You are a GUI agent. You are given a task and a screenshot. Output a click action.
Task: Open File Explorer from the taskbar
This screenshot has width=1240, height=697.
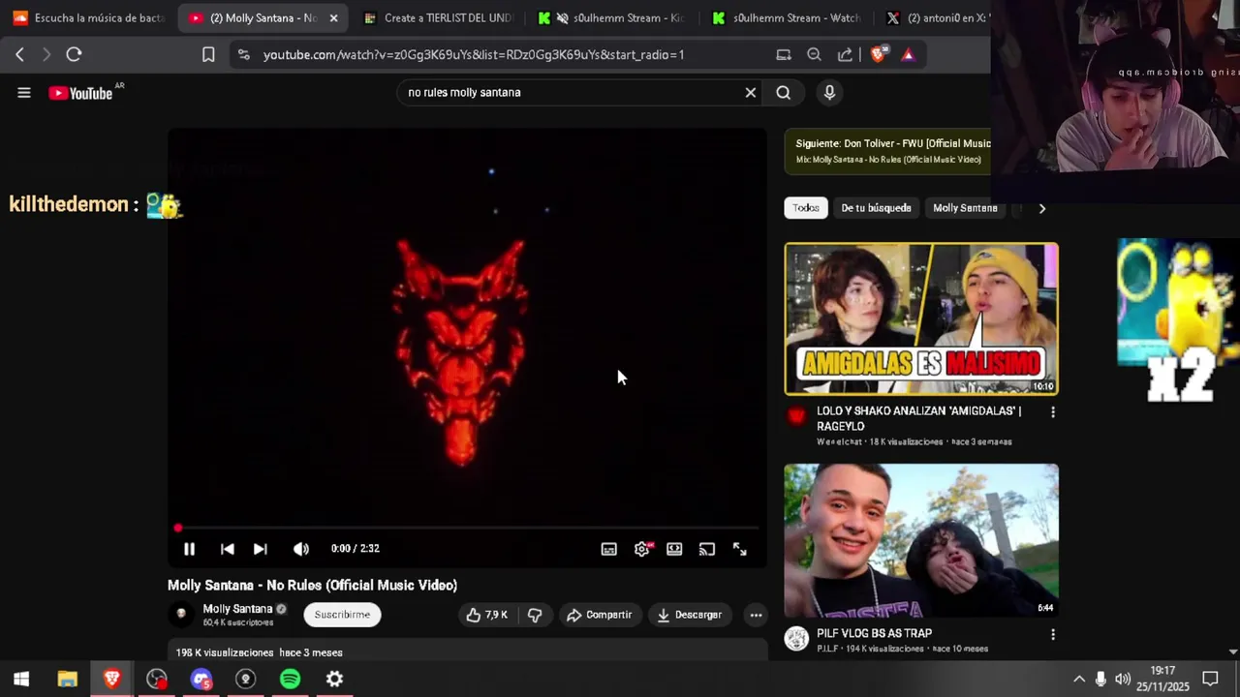(x=67, y=679)
